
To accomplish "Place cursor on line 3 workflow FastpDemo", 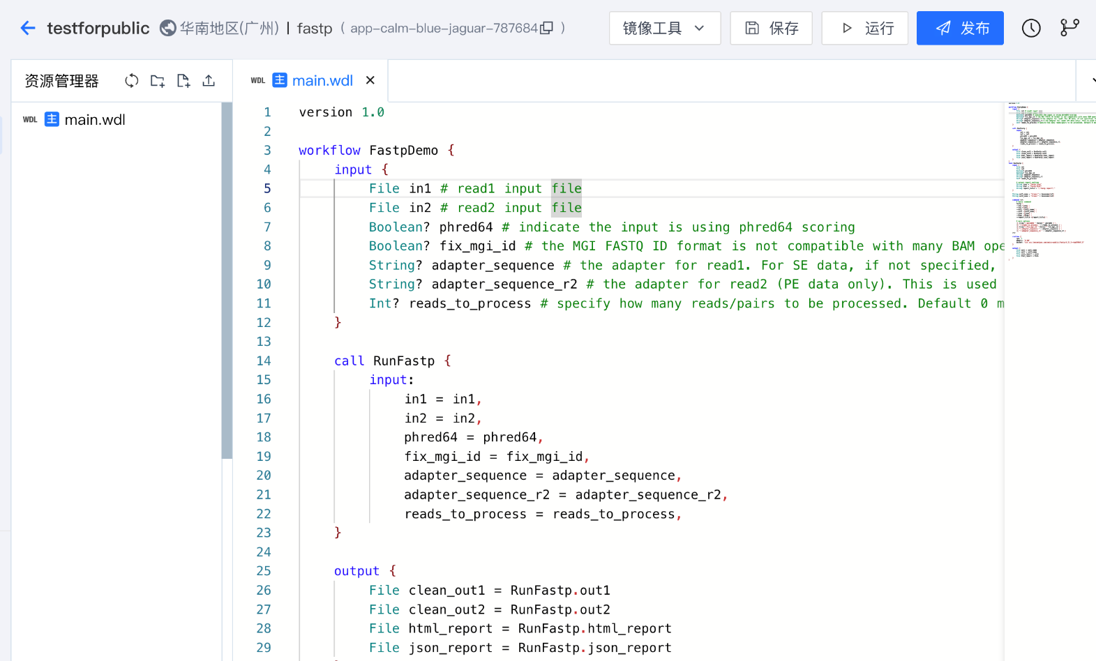I will [403, 151].
